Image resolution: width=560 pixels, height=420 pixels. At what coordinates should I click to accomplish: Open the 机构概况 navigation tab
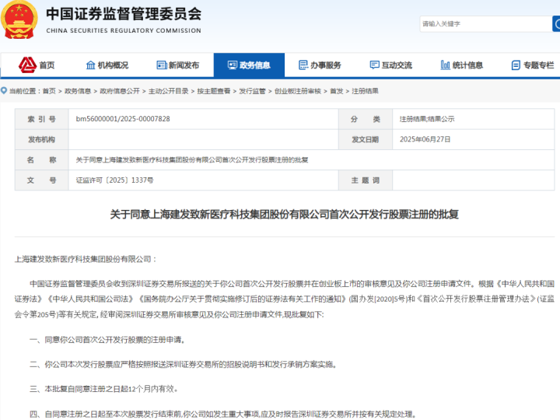107,65
